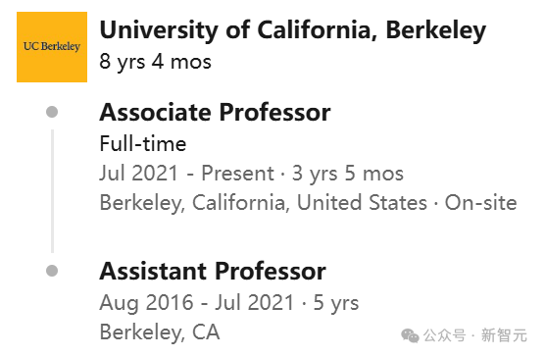Click the word Professor in Associate Professor
Image resolution: width=545 pixels, height=357 pixels.
click(274, 112)
